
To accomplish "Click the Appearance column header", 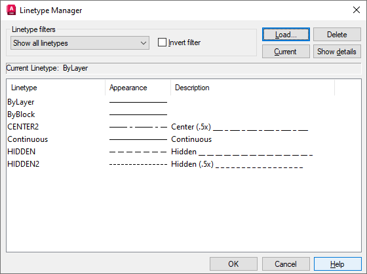I will (x=138, y=88).
